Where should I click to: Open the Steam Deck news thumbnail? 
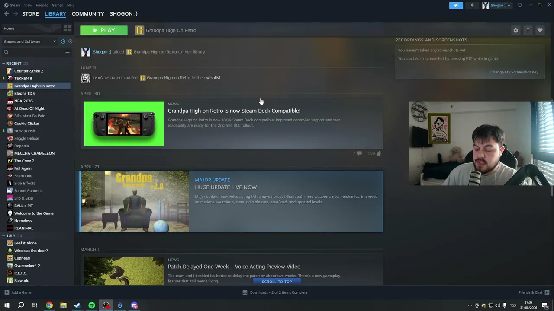(x=124, y=124)
